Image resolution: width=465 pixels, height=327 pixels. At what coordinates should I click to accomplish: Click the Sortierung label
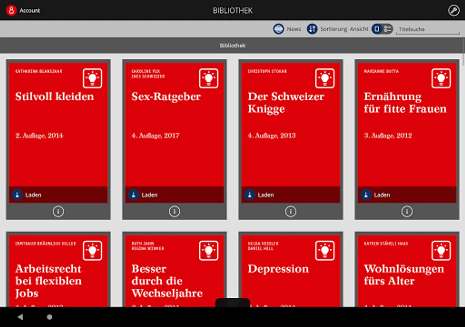[x=334, y=29]
